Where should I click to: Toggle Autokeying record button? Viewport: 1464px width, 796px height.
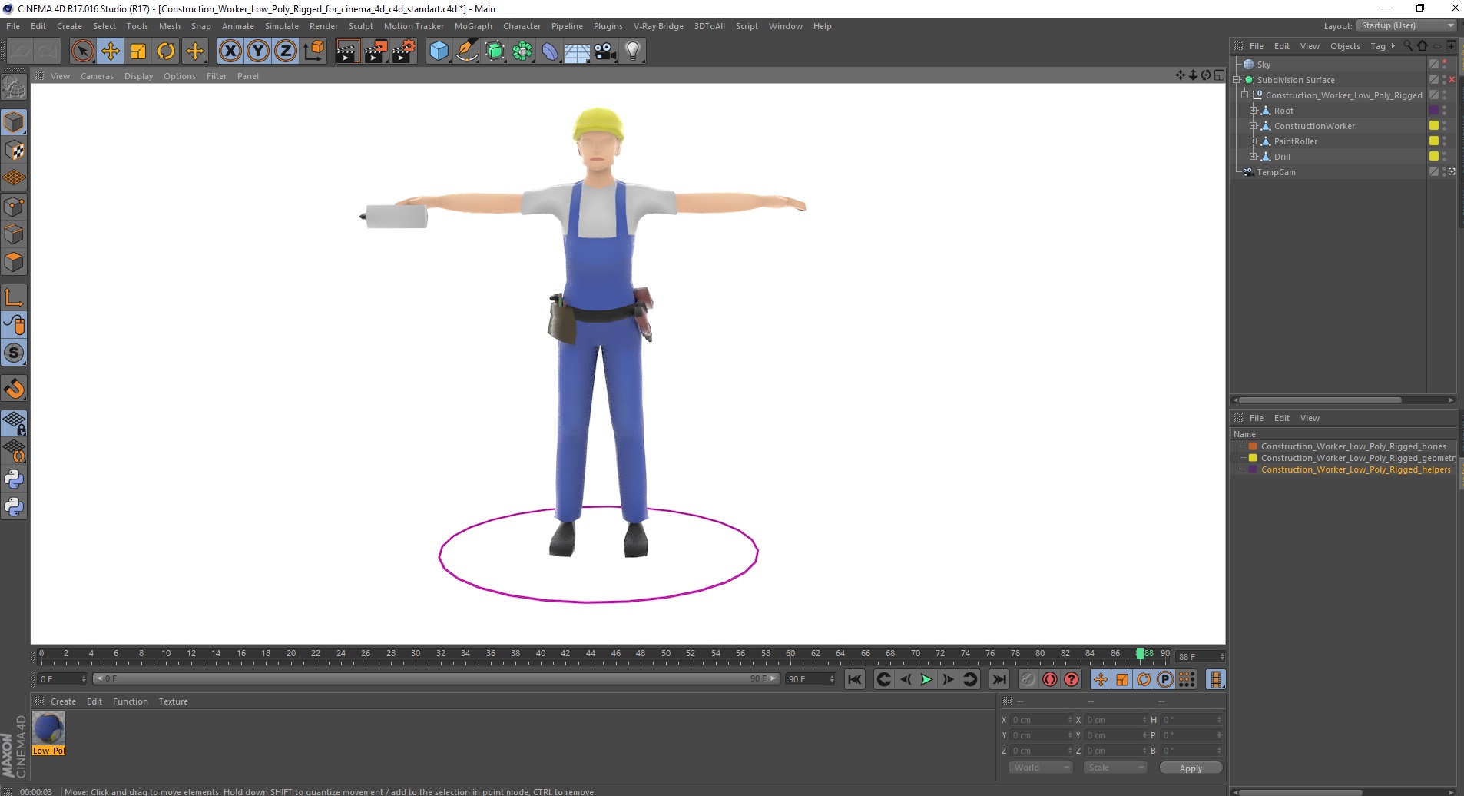1050,679
